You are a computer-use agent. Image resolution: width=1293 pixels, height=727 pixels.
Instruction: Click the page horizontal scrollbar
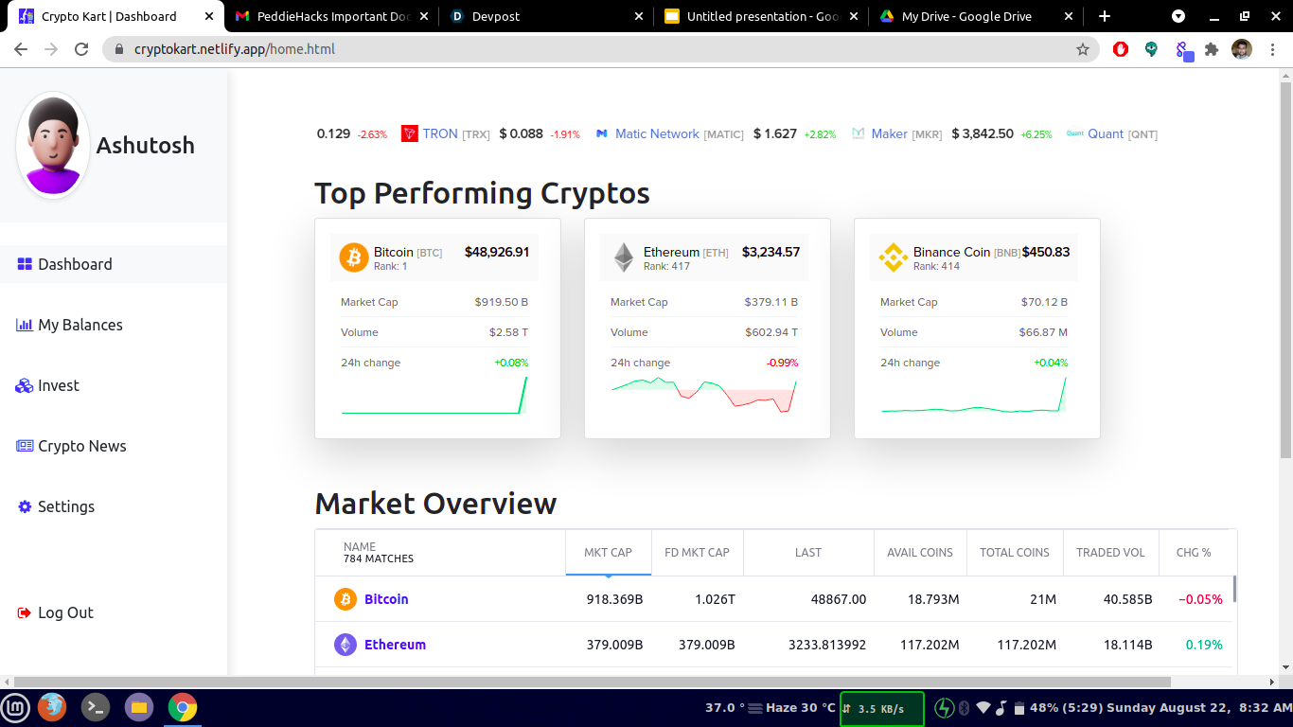(x=592, y=682)
